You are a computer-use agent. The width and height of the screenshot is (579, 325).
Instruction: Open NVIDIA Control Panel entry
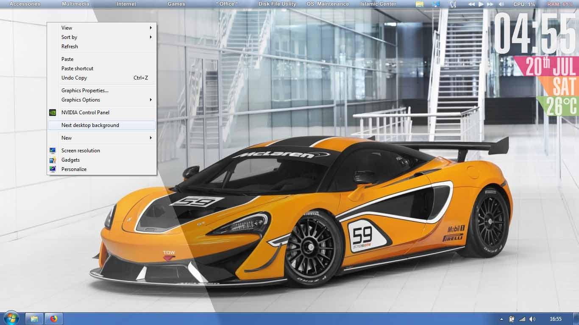[x=102, y=113]
